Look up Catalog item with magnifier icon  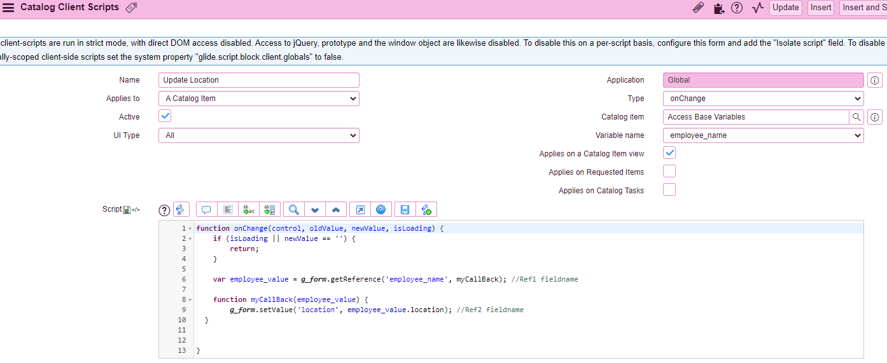(x=856, y=117)
